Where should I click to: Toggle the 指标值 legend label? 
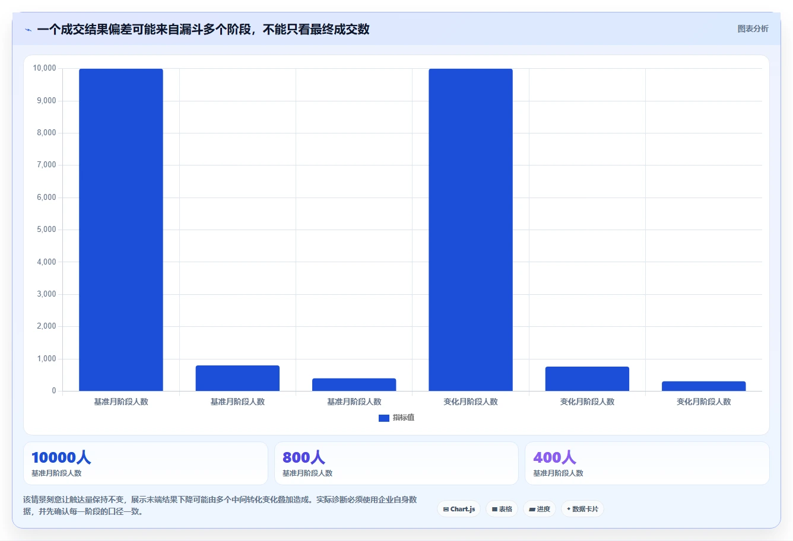coord(404,418)
